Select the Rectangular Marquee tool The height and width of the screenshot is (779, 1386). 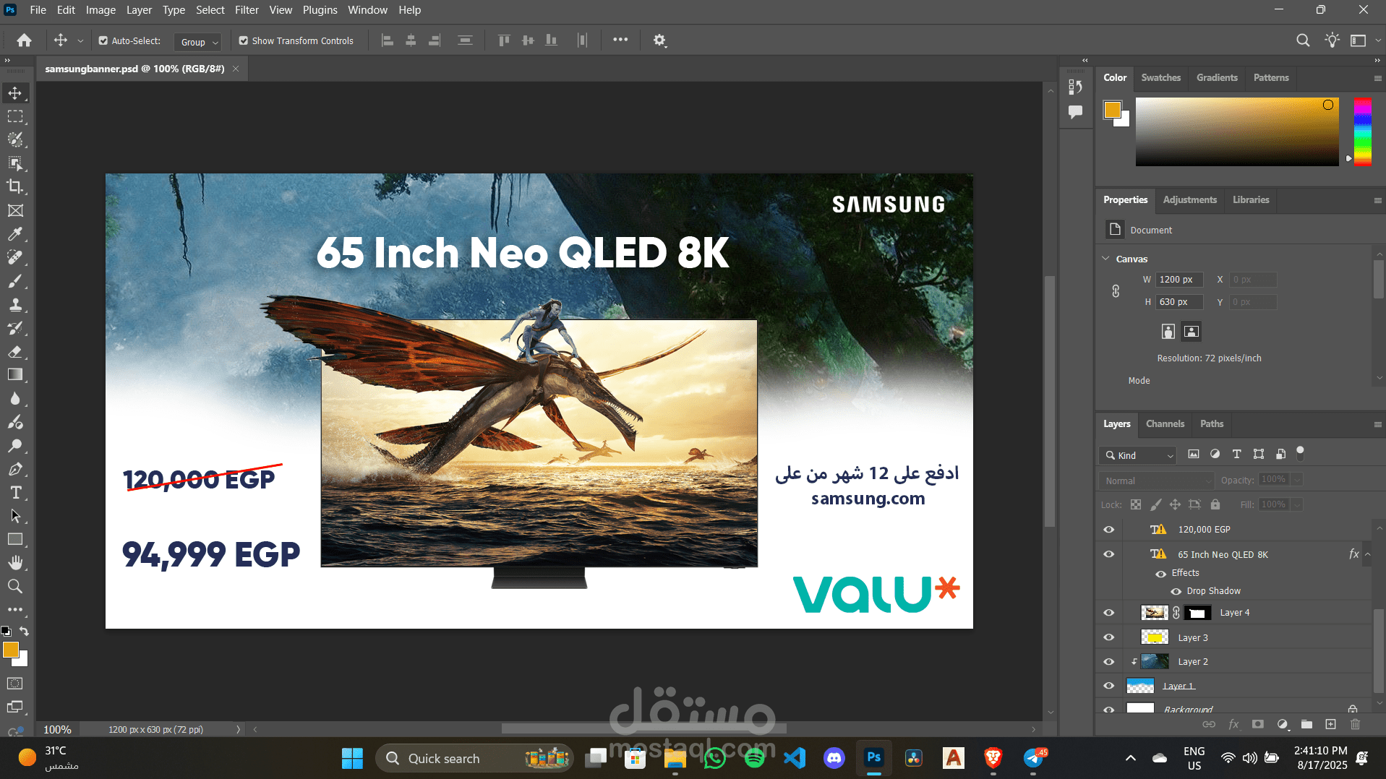[x=15, y=116]
